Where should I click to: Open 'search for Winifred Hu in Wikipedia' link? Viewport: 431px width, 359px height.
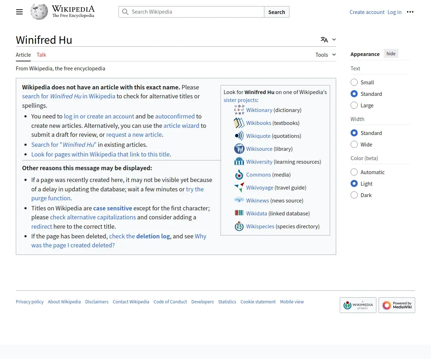[69, 96]
